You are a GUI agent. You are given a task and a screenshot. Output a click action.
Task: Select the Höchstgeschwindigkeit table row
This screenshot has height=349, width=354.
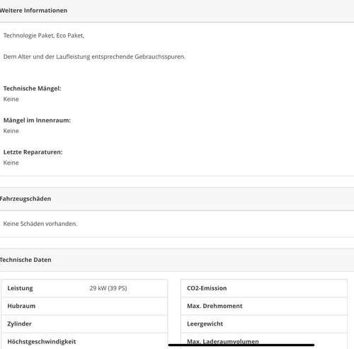click(84, 341)
